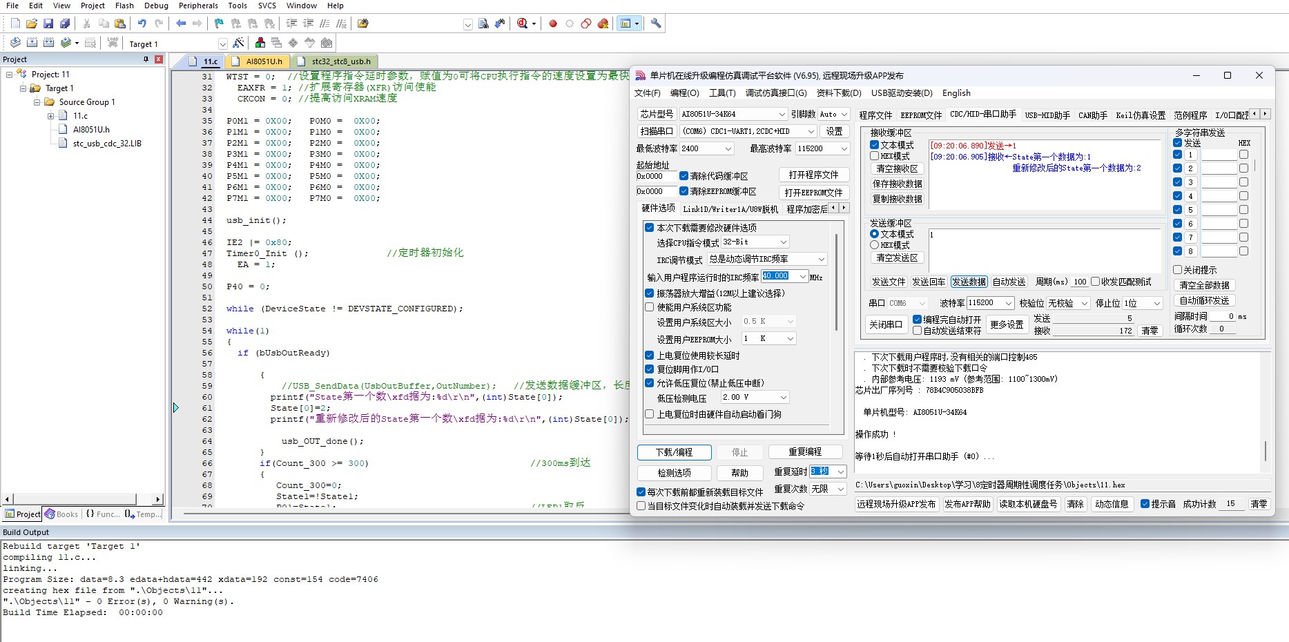Click the Paste clipboard icon
The image size is (1289, 642).
pyautogui.click(x=120, y=23)
